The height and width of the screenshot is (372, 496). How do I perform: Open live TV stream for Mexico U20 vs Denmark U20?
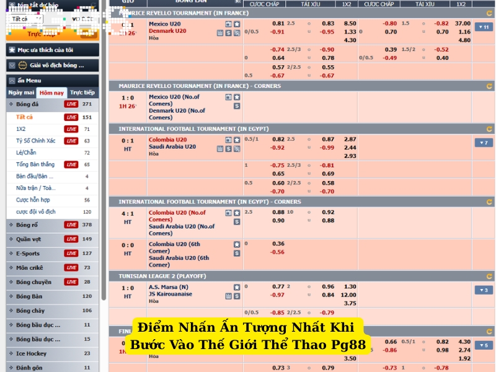tap(228, 24)
